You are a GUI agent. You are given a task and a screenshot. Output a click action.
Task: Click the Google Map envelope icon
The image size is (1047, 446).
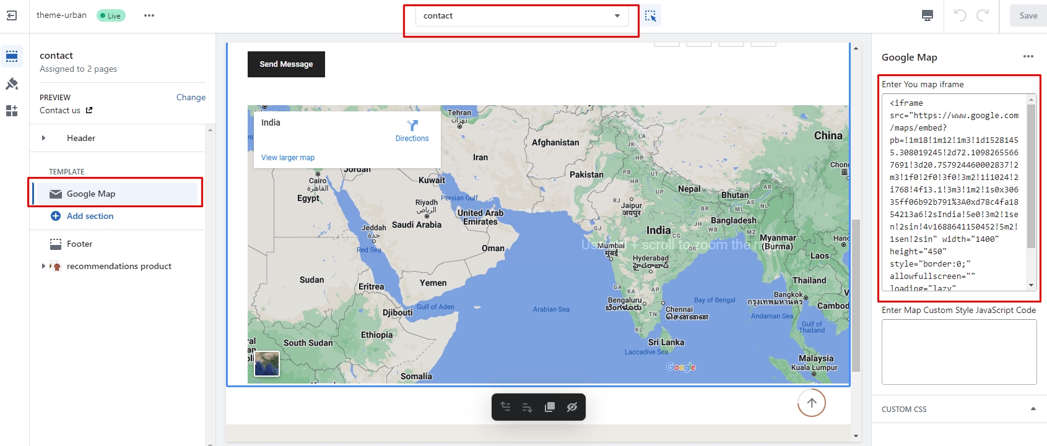click(x=56, y=194)
